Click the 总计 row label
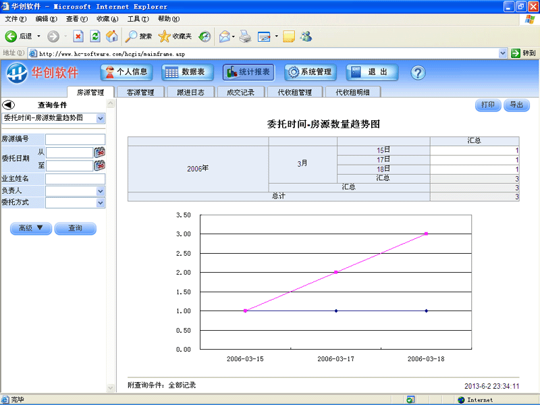The height and width of the screenshot is (405, 540). click(x=279, y=196)
